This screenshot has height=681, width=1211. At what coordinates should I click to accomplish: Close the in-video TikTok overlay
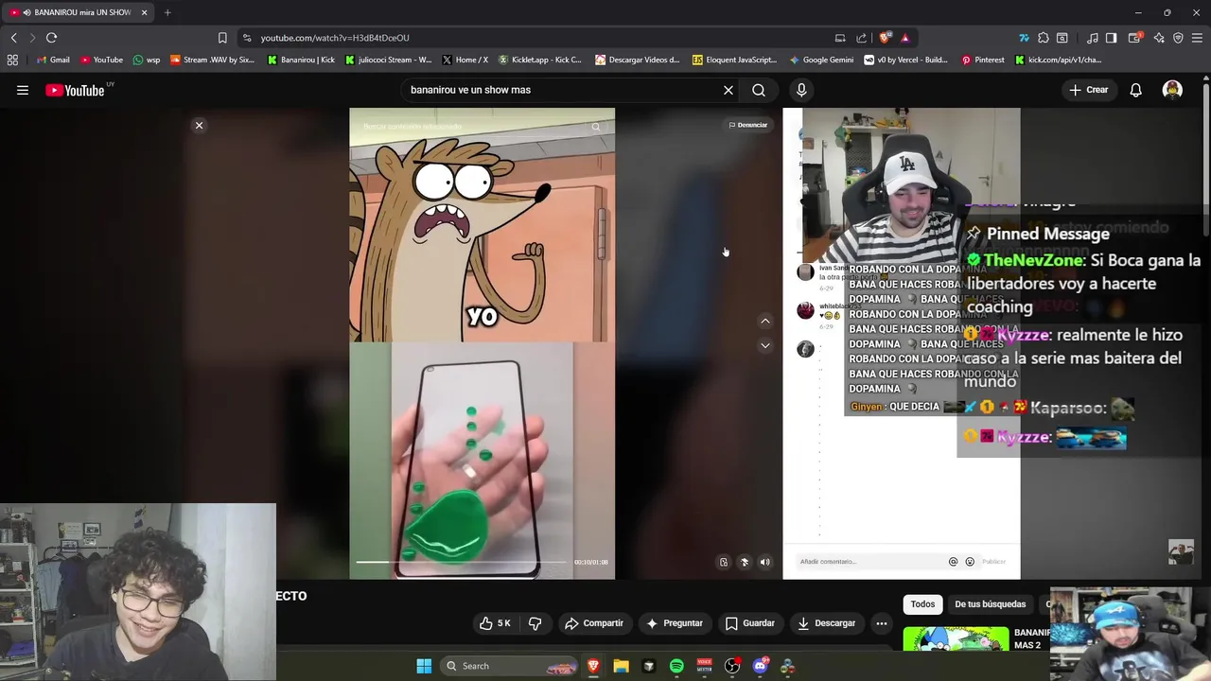199,125
